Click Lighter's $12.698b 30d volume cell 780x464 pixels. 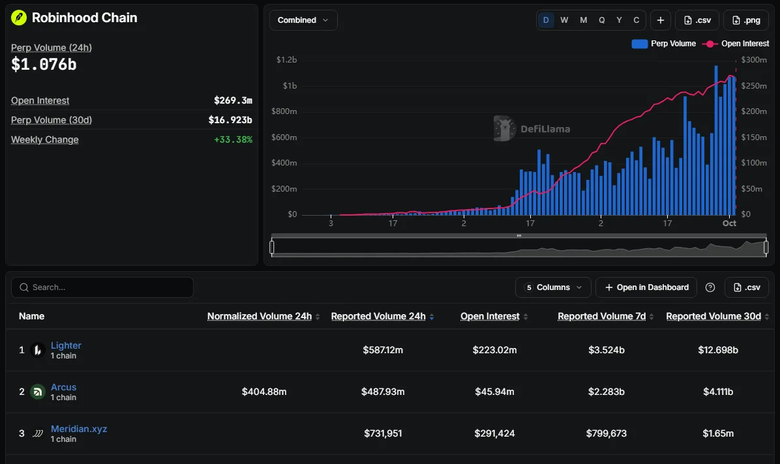(718, 350)
